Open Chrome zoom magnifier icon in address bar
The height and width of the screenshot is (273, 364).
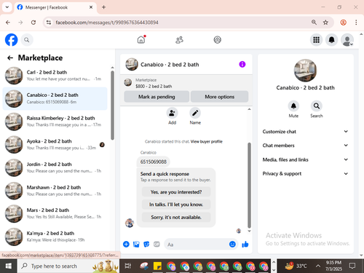click(314, 23)
